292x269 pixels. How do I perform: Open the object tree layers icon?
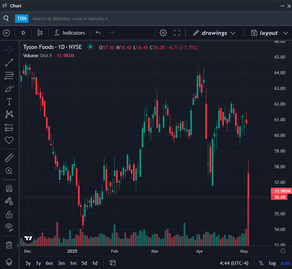[x=9, y=262]
